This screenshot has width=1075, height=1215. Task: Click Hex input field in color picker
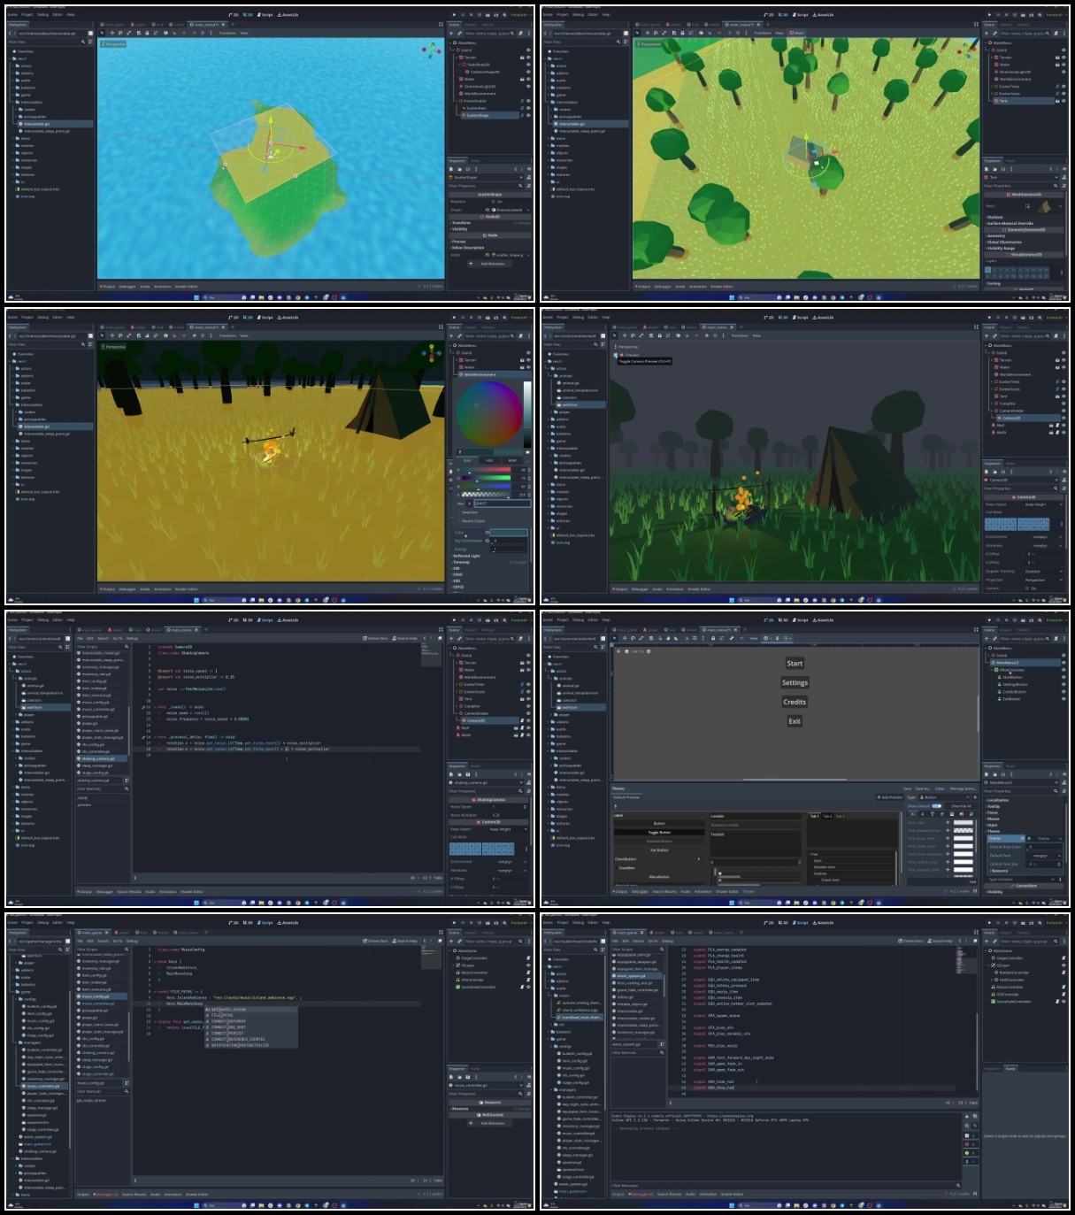click(x=503, y=503)
